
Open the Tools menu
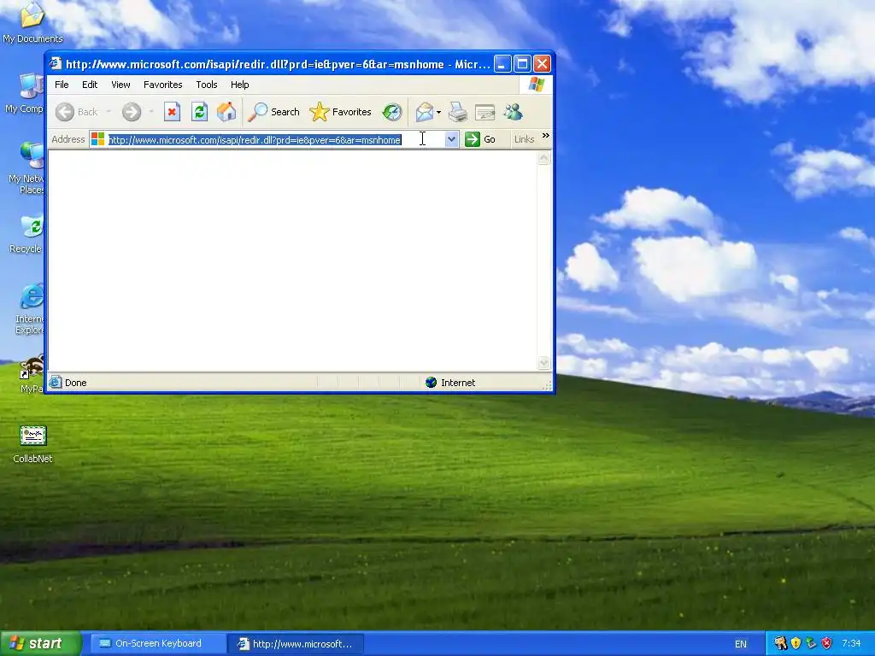coord(207,85)
